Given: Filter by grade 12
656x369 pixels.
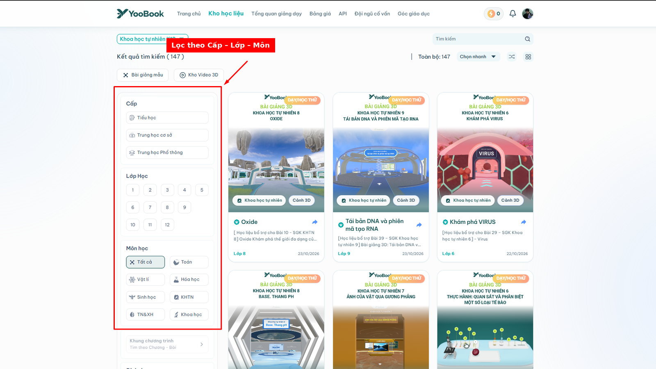Looking at the screenshot, I should click(167, 225).
